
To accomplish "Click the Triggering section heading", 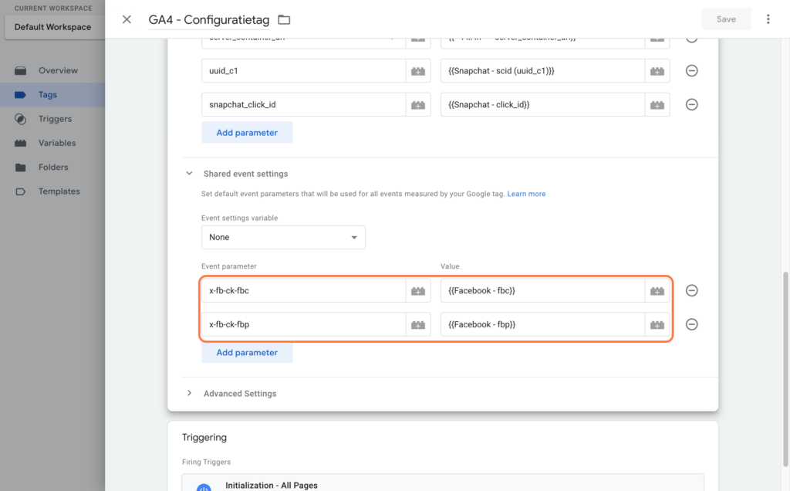I will [x=204, y=438].
